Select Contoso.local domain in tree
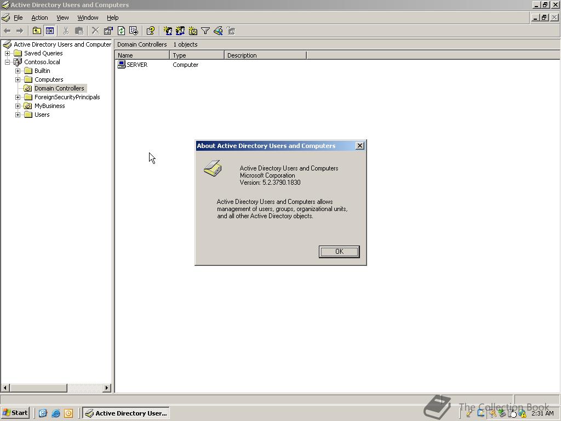Viewport: 561px width, 421px height. coord(42,62)
